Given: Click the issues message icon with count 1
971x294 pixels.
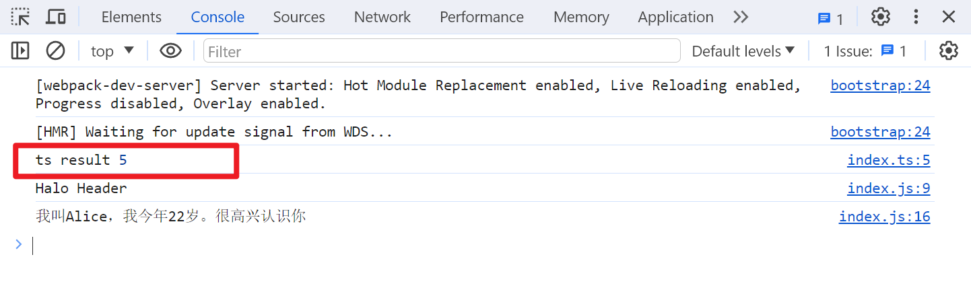Looking at the screenshot, I should [x=830, y=18].
